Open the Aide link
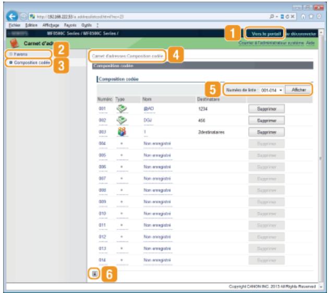The width and height of the screenshot is (329, 293). (x=310, y=43)
